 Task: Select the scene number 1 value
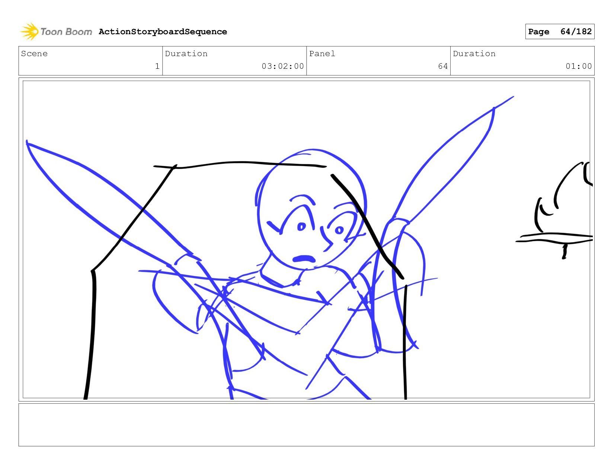pos(157,66)
